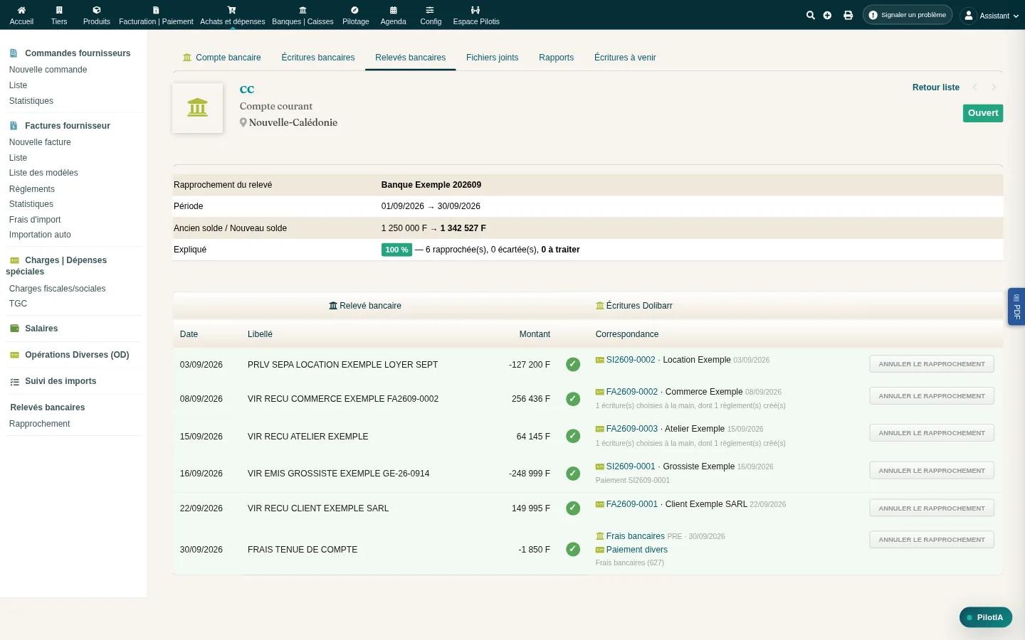Open the Accueil home icon

point(21,15)
